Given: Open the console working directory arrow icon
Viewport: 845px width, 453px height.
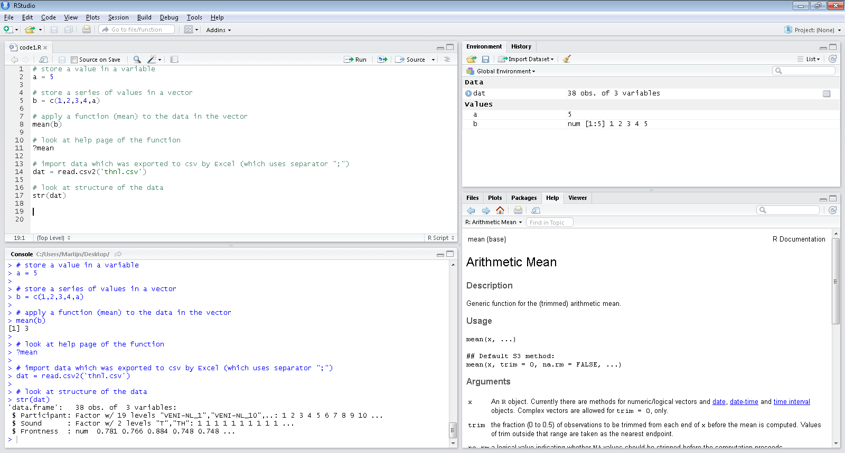Looking at the screenshot, I should pos(118,254).
